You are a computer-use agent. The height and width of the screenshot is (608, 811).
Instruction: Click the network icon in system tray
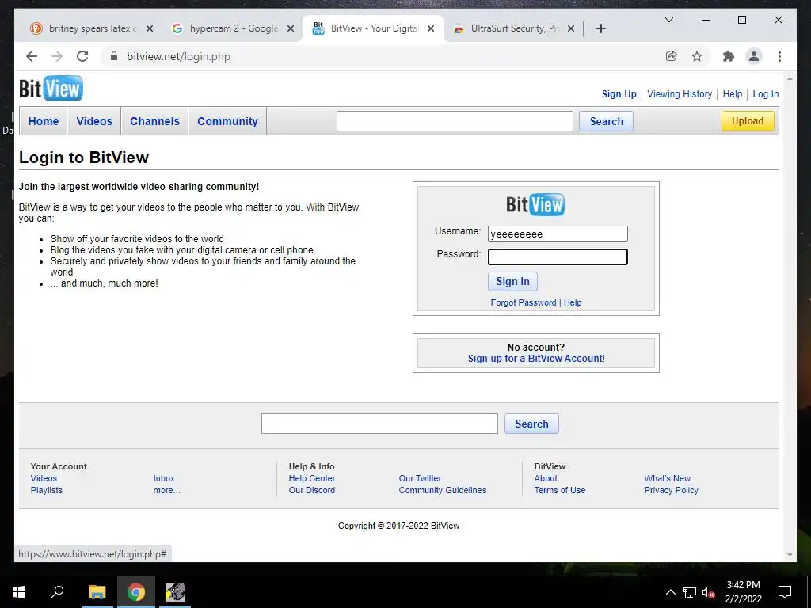[x=690, y=592]
